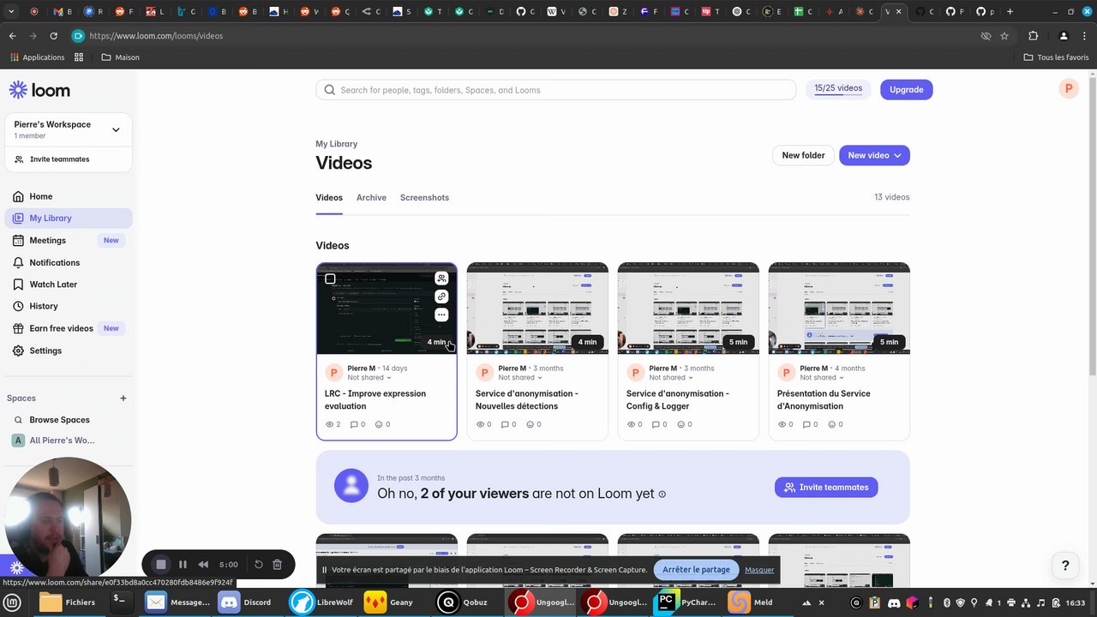Screen dimensions: 1097x617
Task: Open Watch Later in the sidebar
Action: (x=69, y=284)
